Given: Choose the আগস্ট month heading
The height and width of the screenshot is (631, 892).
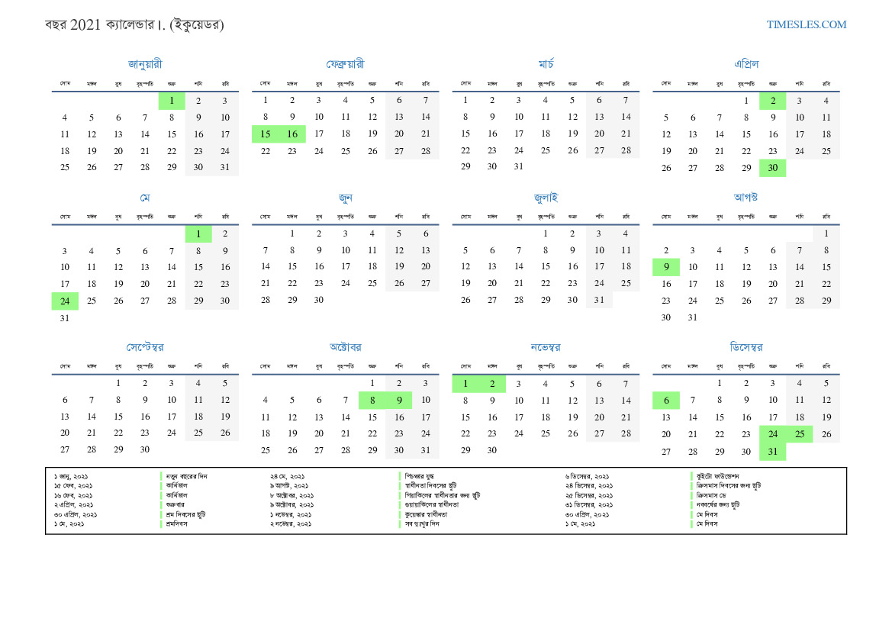Looking at the screenshot, I should coord(745,198).
